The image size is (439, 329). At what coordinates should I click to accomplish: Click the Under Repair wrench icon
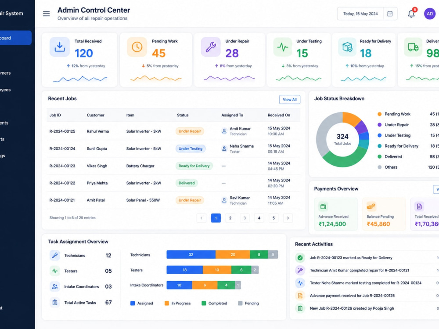(211, 47)
